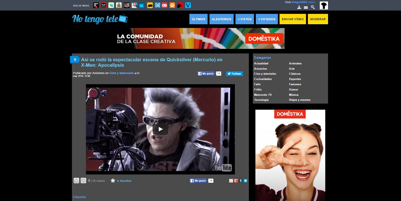Viewport: 401px width, 201px height.
Task: Vote thumbs up on the video
Action: (x=76, y=181)
